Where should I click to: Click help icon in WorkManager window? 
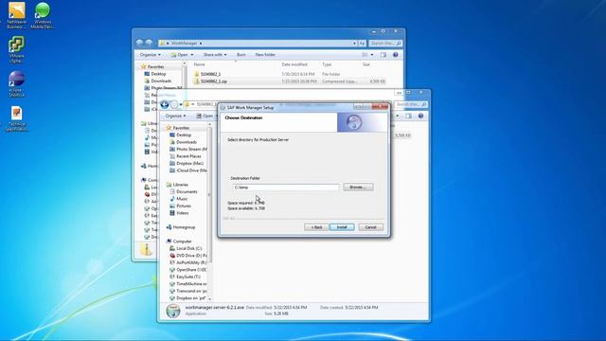pyautogui.click(x=396, y=55)
